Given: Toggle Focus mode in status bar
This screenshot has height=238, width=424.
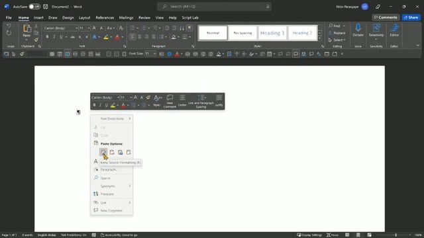Looking at the screenshot, I should 333,235.
